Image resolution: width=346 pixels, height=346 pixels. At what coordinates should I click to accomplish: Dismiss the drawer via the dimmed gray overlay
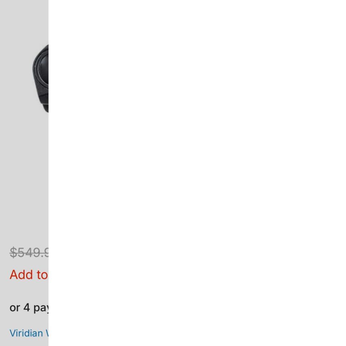[x=24, y=173]
